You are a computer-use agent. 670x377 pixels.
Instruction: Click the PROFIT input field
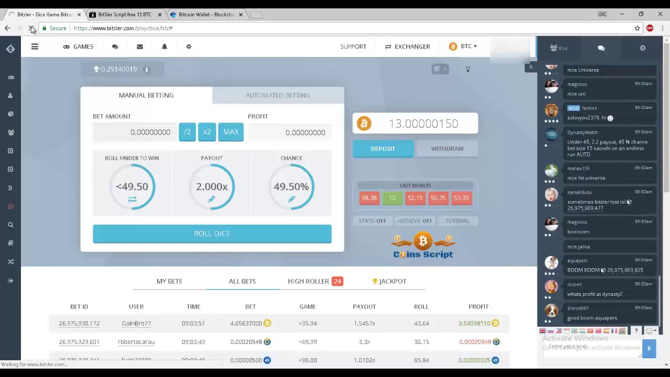click(x=289, y=132)
